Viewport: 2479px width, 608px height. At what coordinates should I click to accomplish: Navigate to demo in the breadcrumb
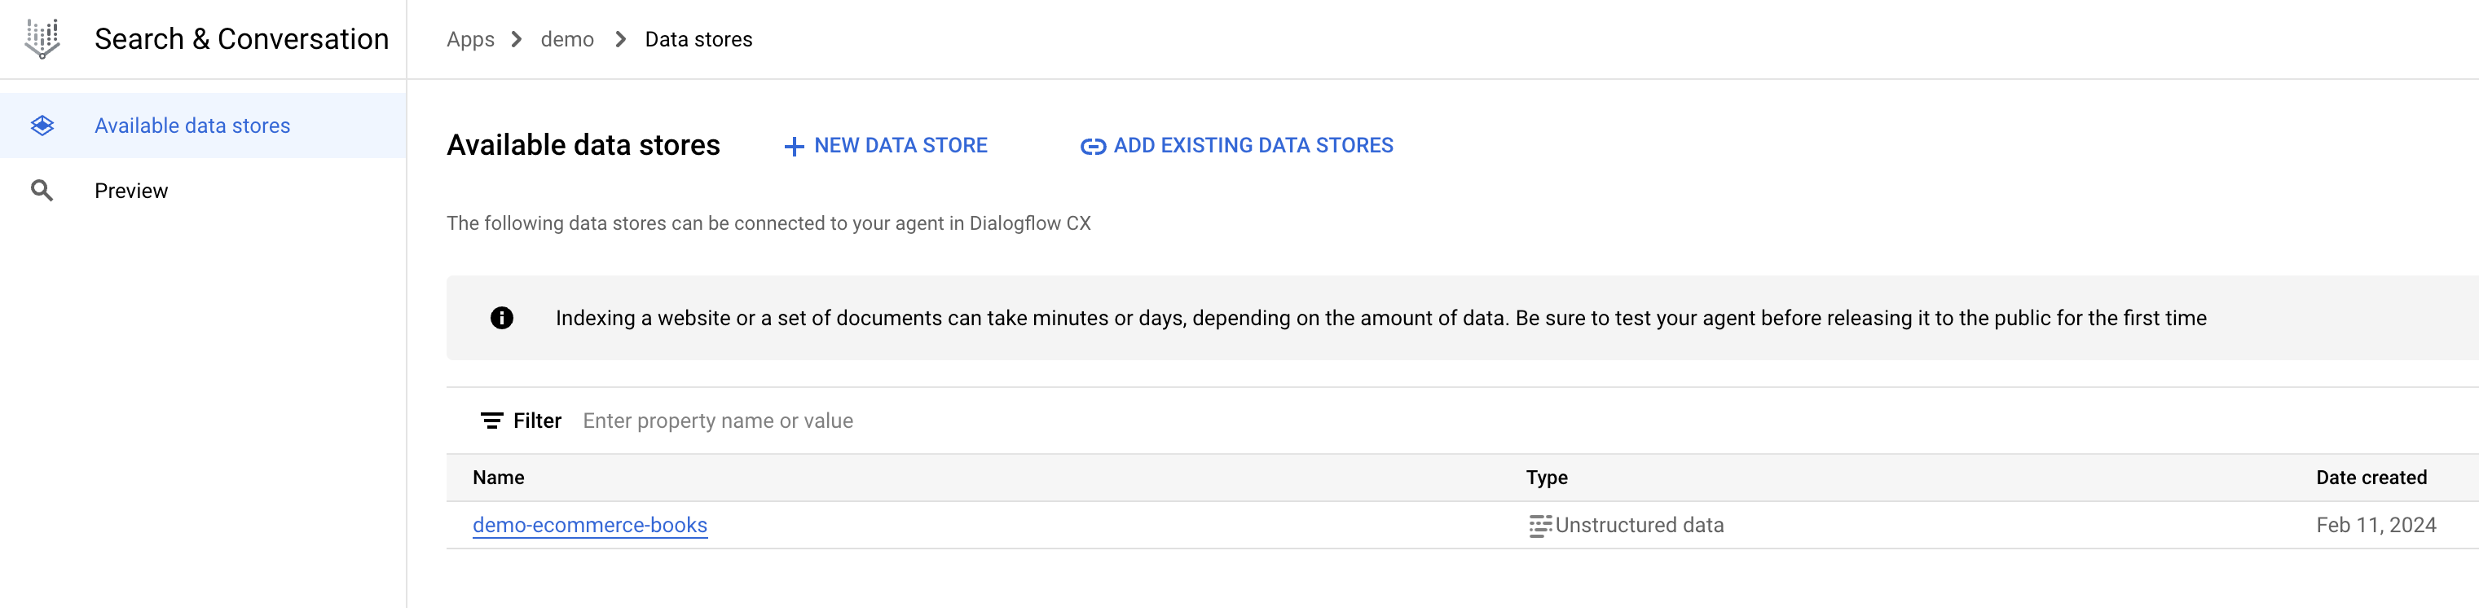[x=567, y=39]
